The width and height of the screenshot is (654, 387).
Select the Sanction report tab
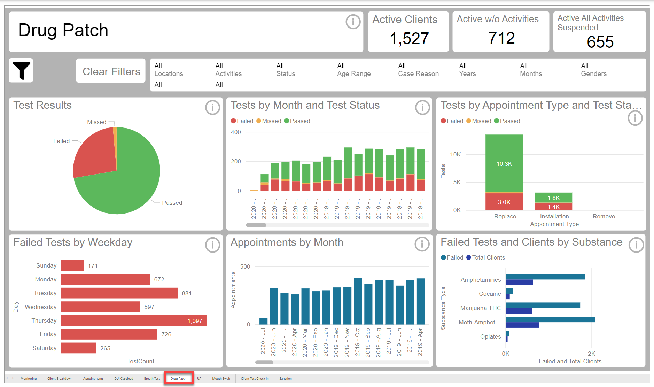pyautogui.click(x=285, y=378)
